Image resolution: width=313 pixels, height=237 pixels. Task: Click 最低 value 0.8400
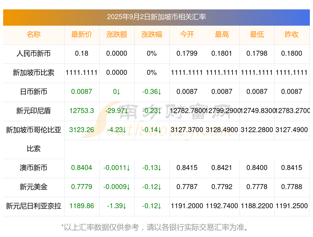coord(257,168)
